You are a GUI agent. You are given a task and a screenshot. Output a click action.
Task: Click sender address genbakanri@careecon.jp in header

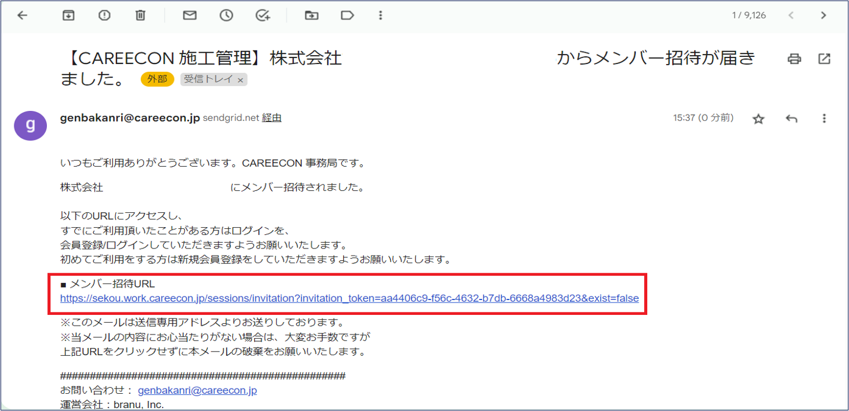pyautogui.click(x=130, y=117)
